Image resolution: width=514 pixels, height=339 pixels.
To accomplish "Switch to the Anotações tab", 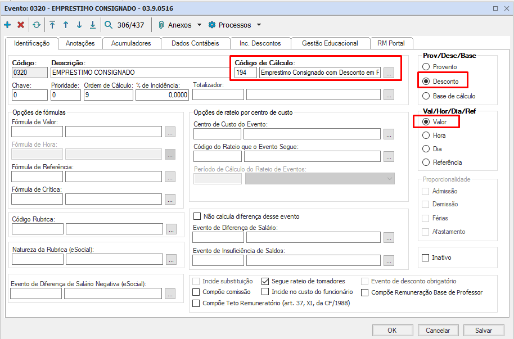I will [80, 43].
